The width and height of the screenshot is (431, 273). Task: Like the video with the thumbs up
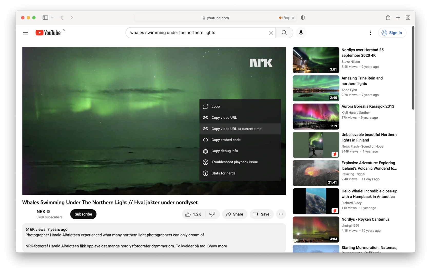point(193,214)
